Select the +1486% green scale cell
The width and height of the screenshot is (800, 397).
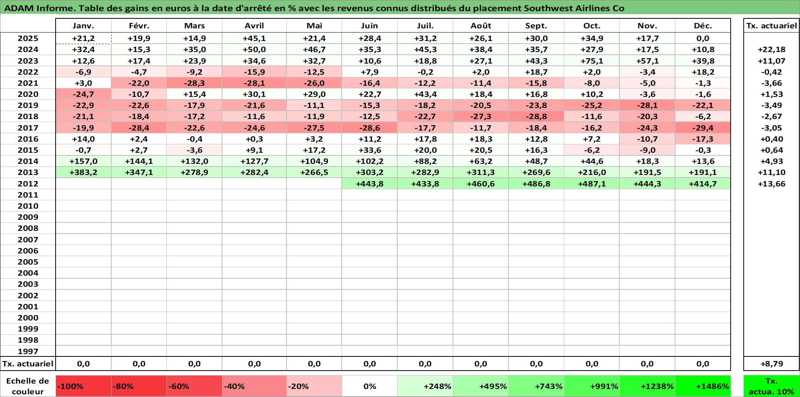[703, 386]
